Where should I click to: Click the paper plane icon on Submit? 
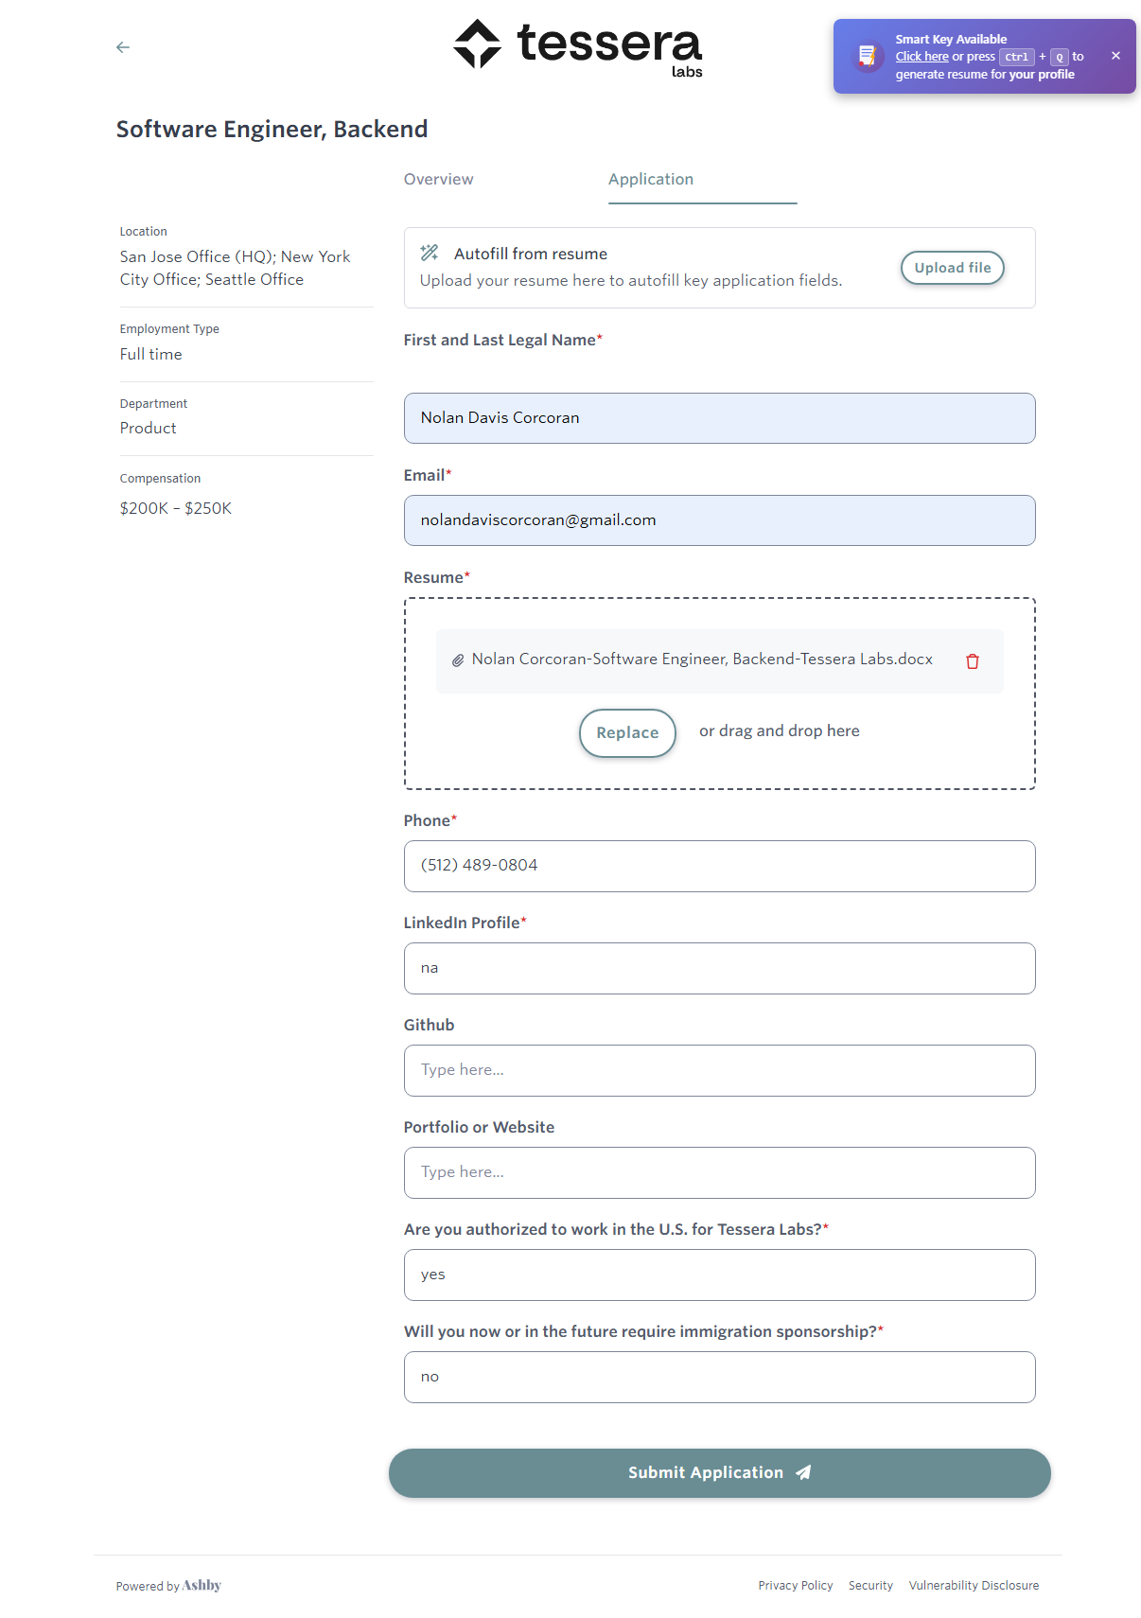pyautogui.click(x=803, y=1472)
